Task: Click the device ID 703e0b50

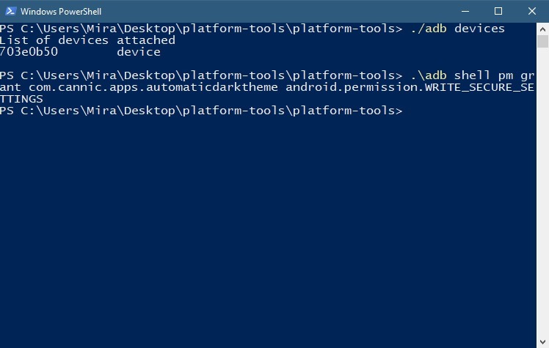Action: pos(29,52)
